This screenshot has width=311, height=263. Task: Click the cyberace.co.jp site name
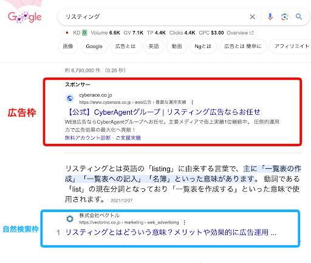pyautogui.click(x=95, y=95)
